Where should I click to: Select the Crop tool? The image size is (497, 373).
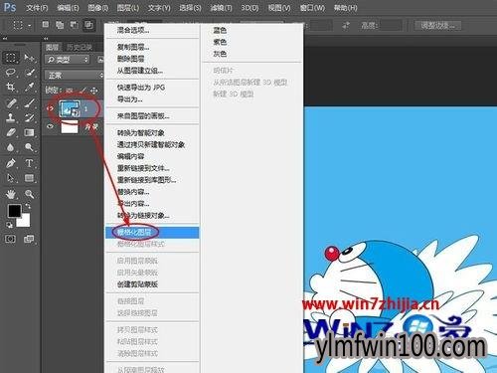11,87
